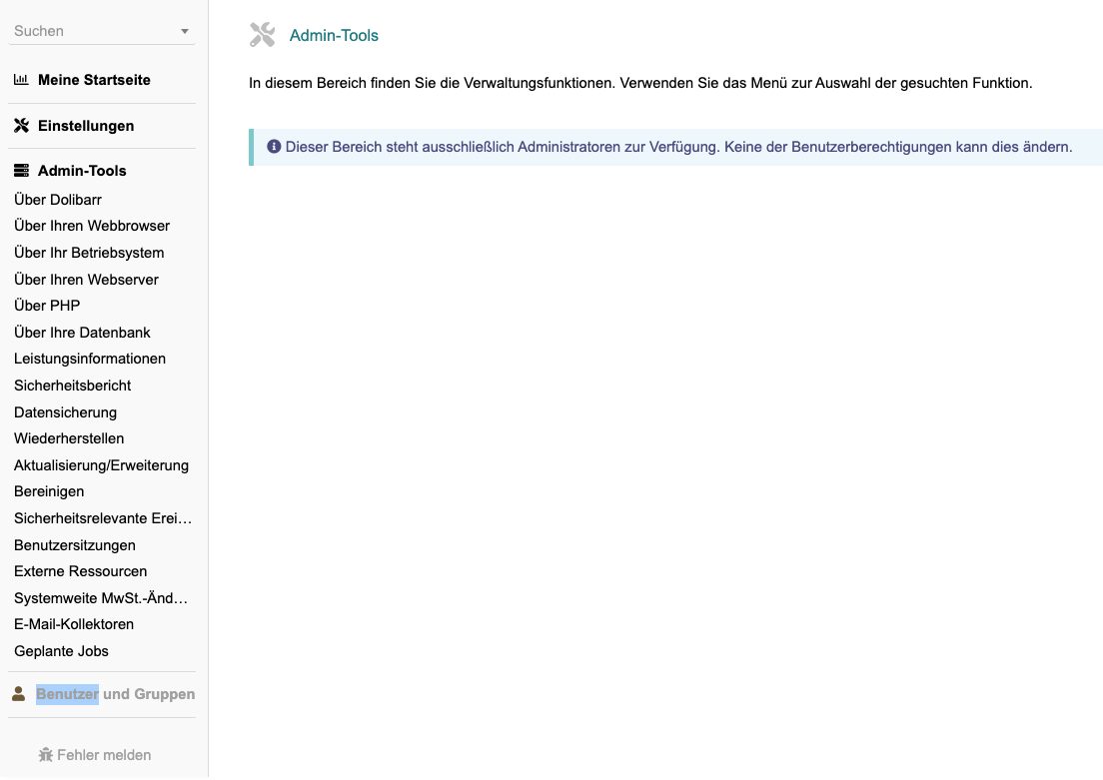The image size is (1103, 780).
Task: Click the Verwaltungsfunktionen description text
Action: pyautogui.click(x=640, y=83)
